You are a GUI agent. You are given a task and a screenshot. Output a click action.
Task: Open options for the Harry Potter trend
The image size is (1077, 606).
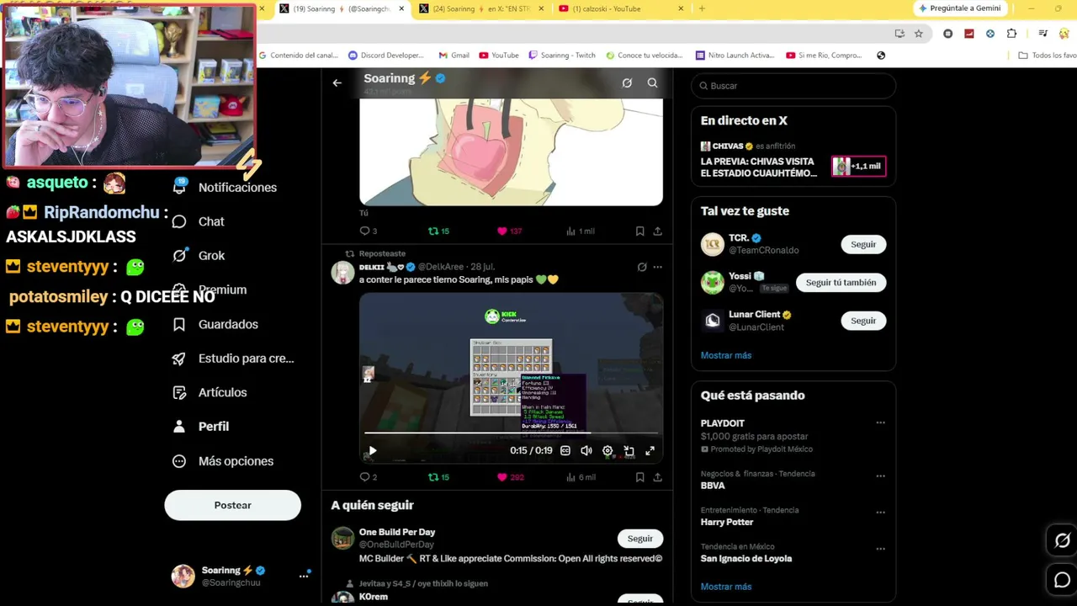[x=880, y=512]
